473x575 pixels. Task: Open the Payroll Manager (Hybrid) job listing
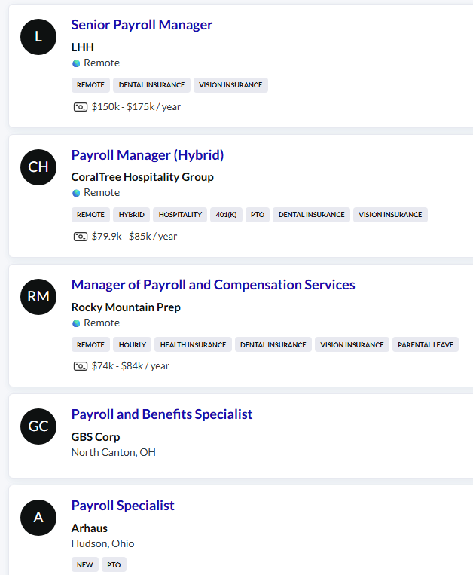coord(148,155)
